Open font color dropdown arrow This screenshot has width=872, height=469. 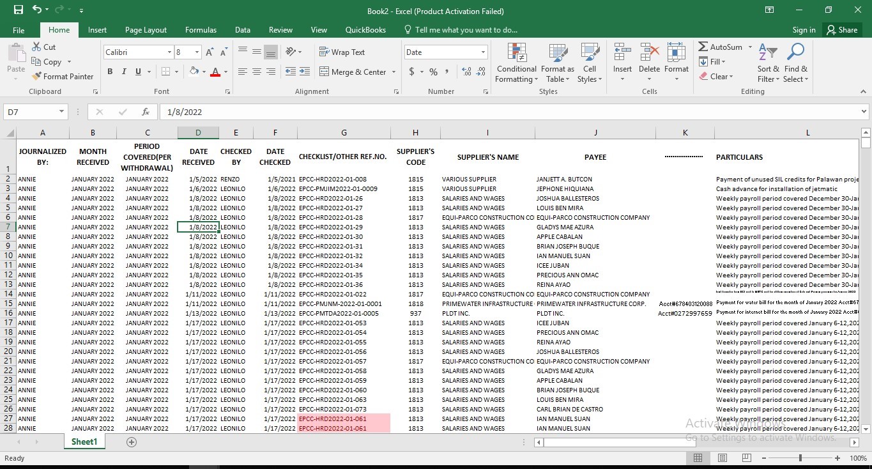coord(226,72)
